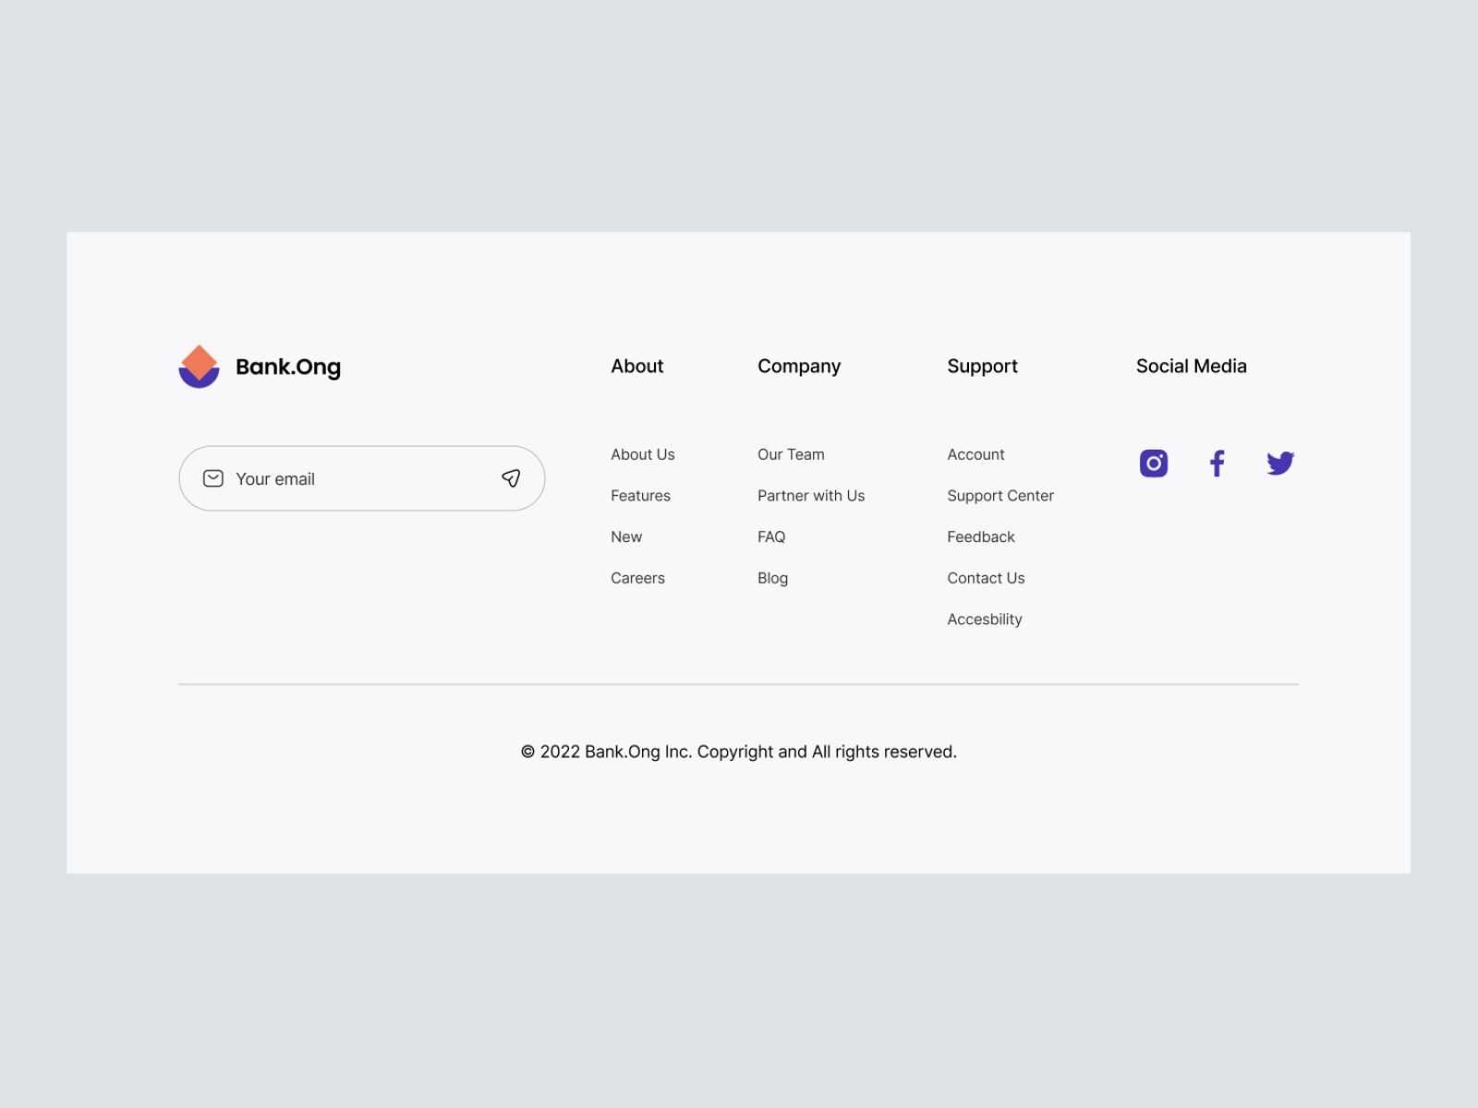Open the Twitter bird icon
Screen dimensions: 1478x1108
point(1280,463)
